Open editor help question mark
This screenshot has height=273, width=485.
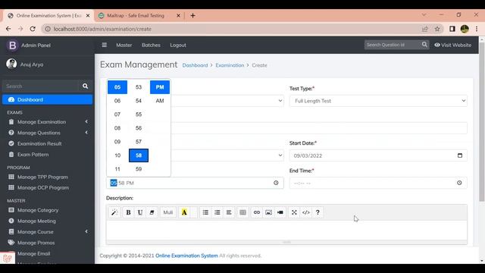(x=318, y=212)
